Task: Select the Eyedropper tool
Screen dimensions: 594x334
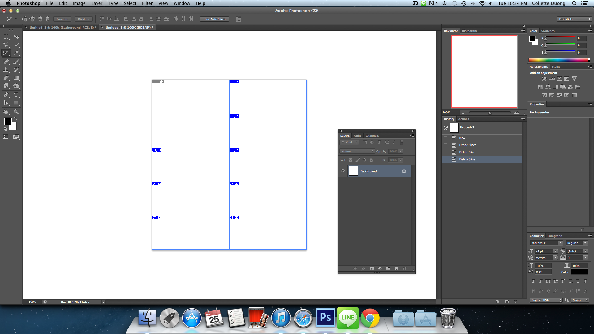Action: (16, 53)
